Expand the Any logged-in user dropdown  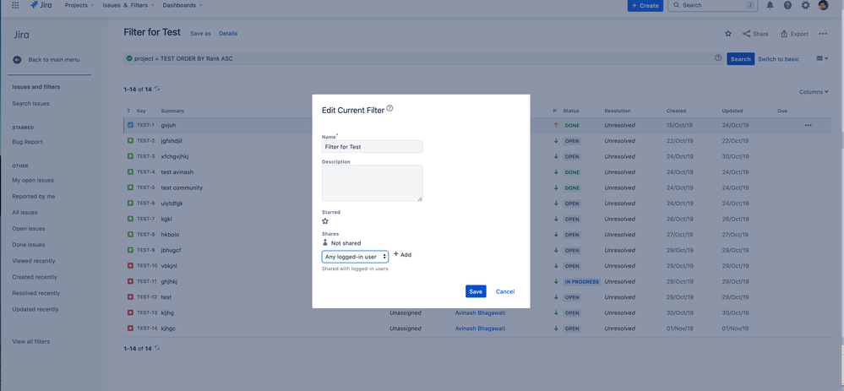355,257
